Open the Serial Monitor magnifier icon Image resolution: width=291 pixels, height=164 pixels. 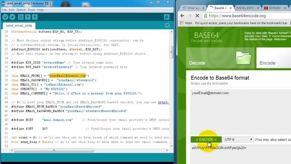(167, 17)
